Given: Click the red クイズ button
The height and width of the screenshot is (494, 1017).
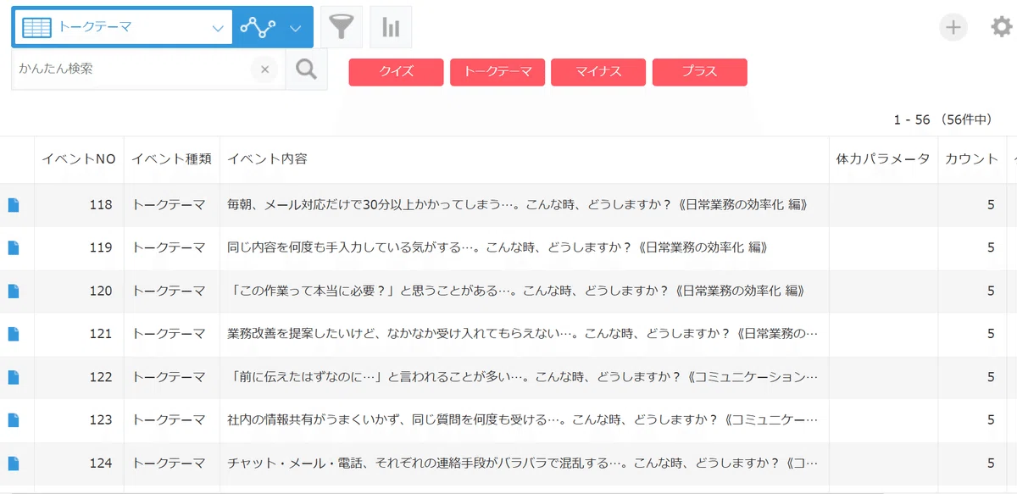Looking at the screenshot, I should pyautogui.click(x=396, y=72).
